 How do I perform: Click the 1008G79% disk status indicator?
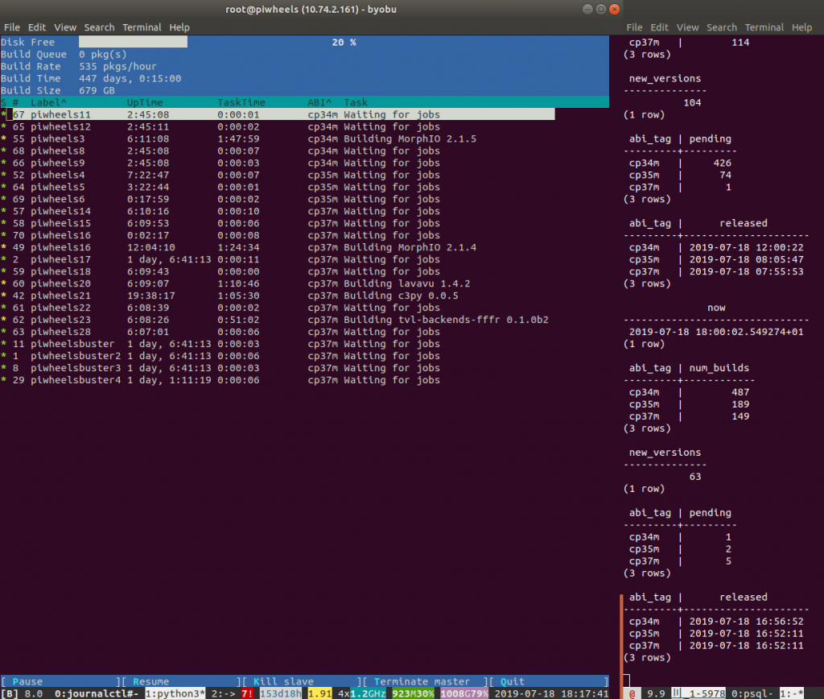coord(464,693)
